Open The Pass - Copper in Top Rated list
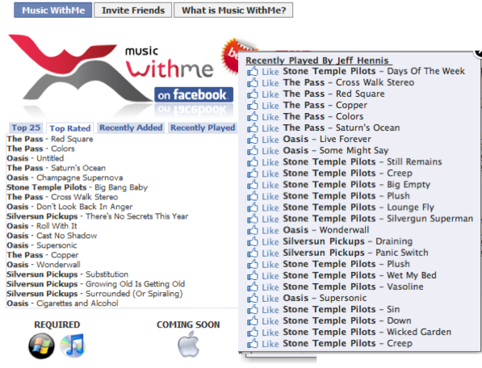The image size is (482, 368). (43, 255)
